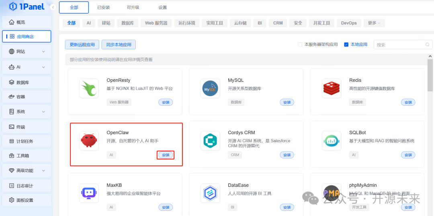This screenshot has width=434, height=216.
Task: Click the 日志审计 log icon
Action: click(x=11, y=186)
